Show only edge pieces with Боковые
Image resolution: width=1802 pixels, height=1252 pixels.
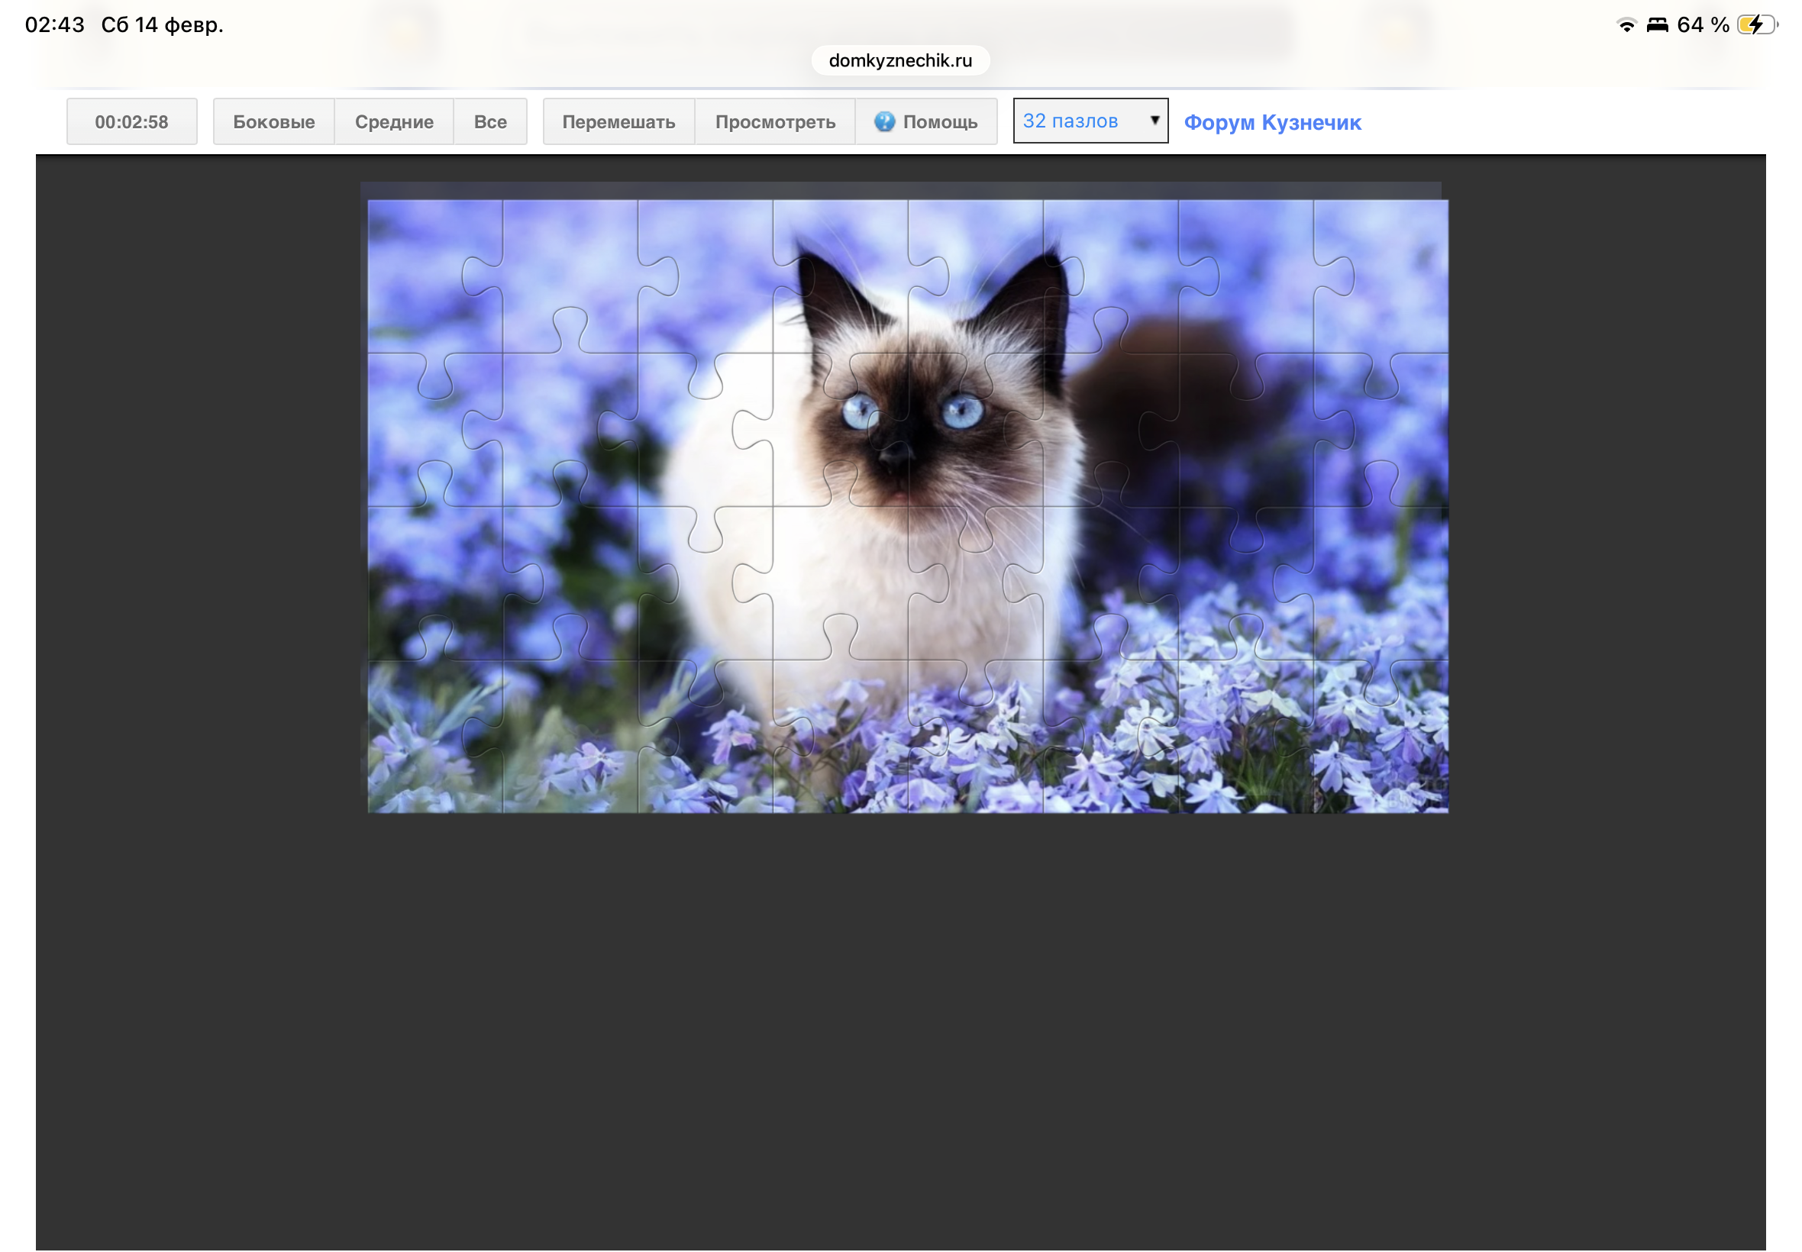(x=274, y=122)
